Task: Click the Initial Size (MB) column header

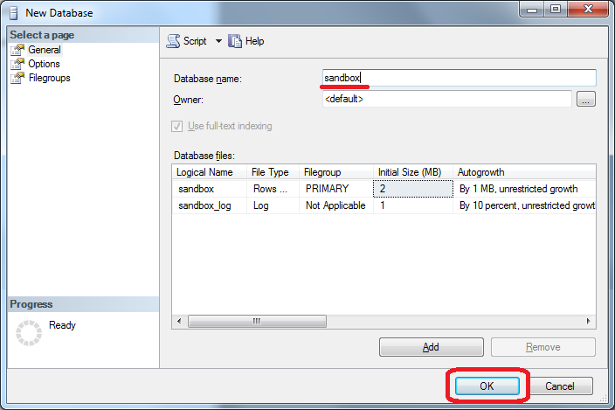Action: (413, 172)
